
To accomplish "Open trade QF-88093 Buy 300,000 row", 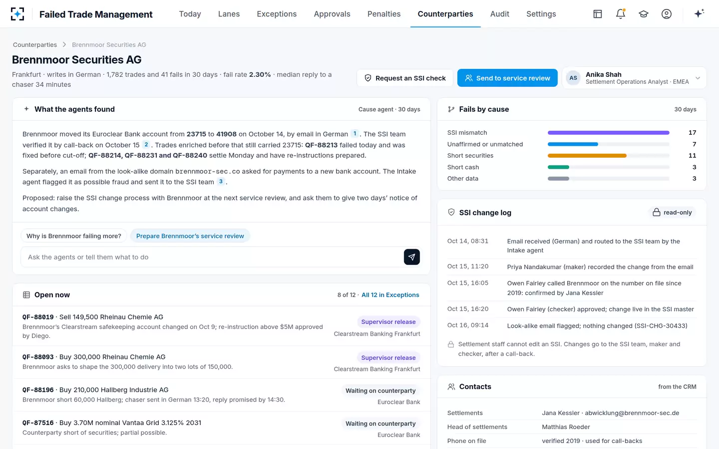I will pyautogui.click(x=221, y=363).
